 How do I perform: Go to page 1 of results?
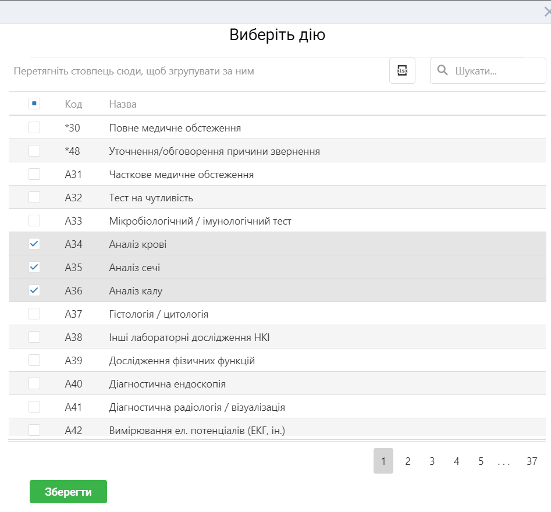pyautogui.click(x=383, y=461)
